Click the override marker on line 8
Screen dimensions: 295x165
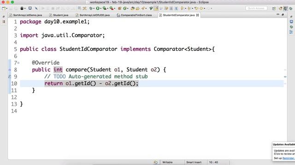[10, 70]
